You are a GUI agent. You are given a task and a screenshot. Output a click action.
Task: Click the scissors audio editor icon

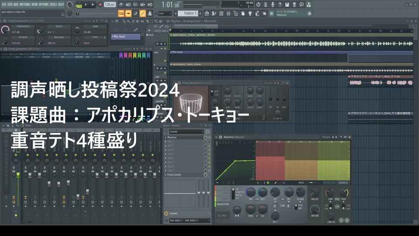[x=265, y=4]
